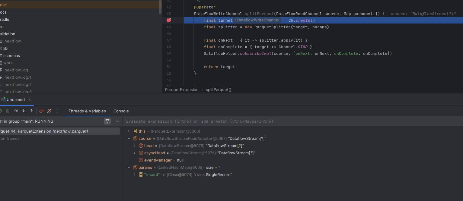The image size is (463, 201).
Task: Click the breakpoint dot on line 44
Action: click(168, 20)
